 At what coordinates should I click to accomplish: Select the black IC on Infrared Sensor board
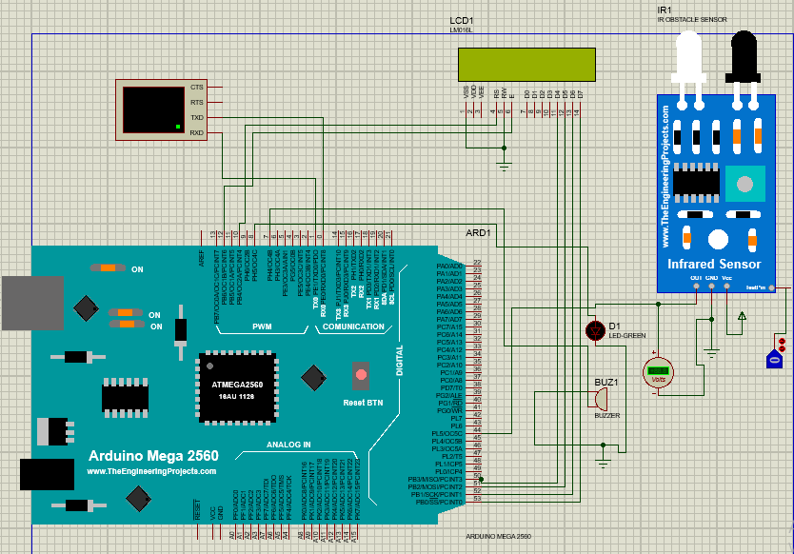696,183
